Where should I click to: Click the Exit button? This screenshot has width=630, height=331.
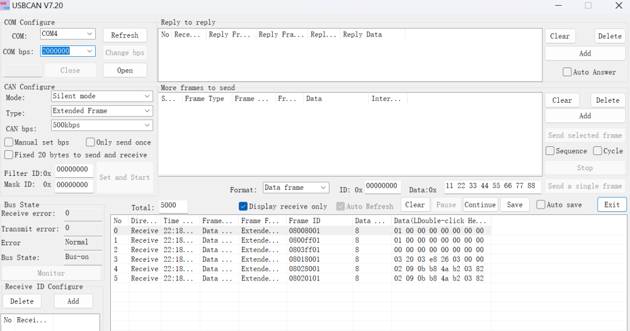pyautogui.click(x=612, y=205)
